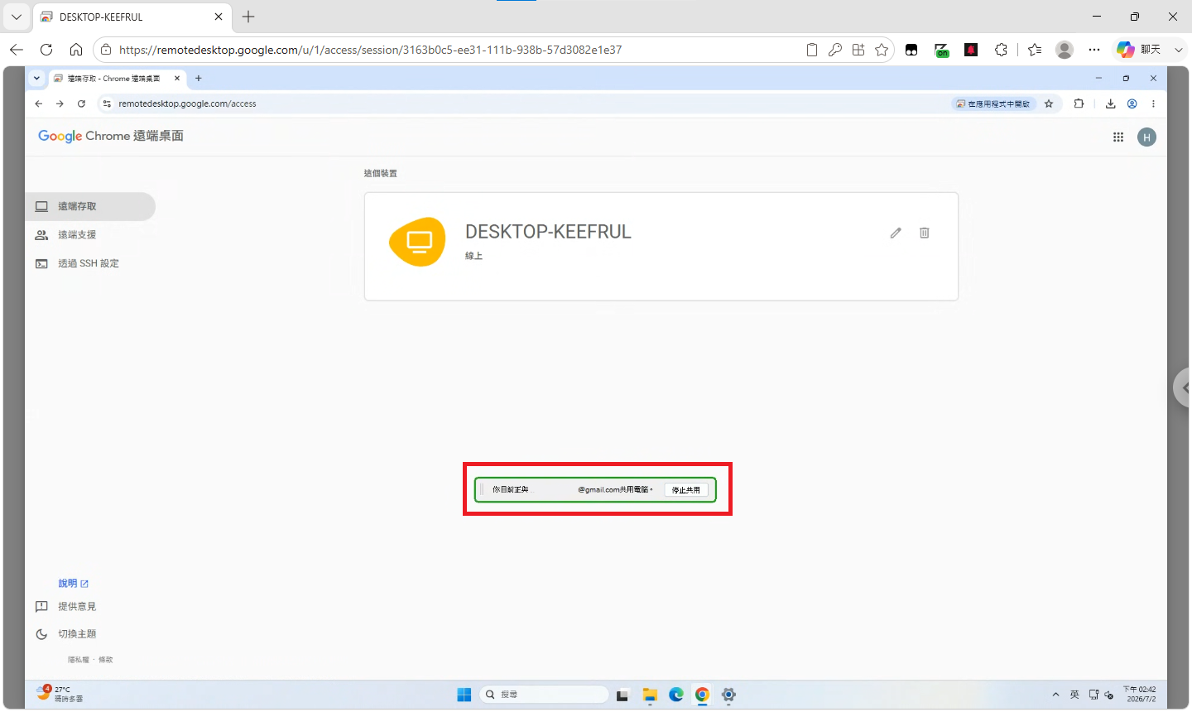Open the 說明 help link

pos(74,584)
